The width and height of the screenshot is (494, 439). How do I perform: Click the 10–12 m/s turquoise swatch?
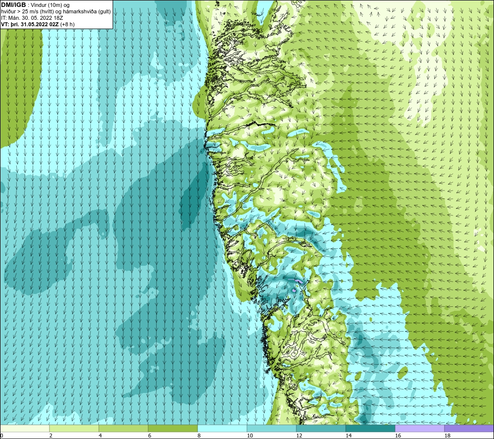pos(272,429)
